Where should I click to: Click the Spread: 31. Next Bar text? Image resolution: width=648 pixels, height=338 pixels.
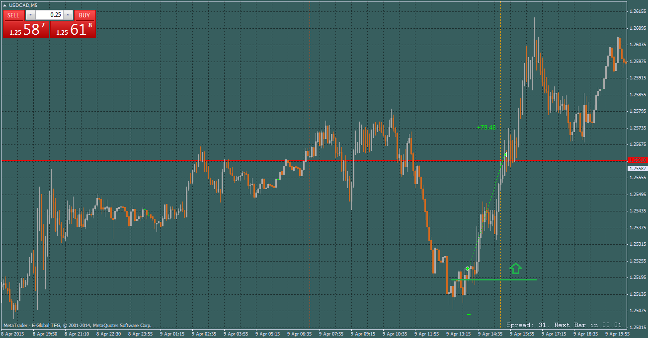click(564, 325)
